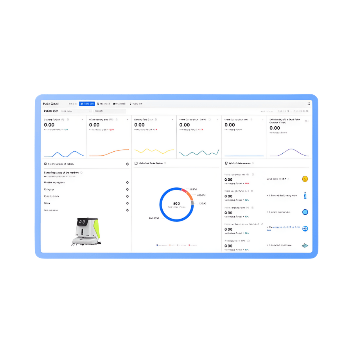Expand the small arrow on the first blue-chart card

[82, 120]
